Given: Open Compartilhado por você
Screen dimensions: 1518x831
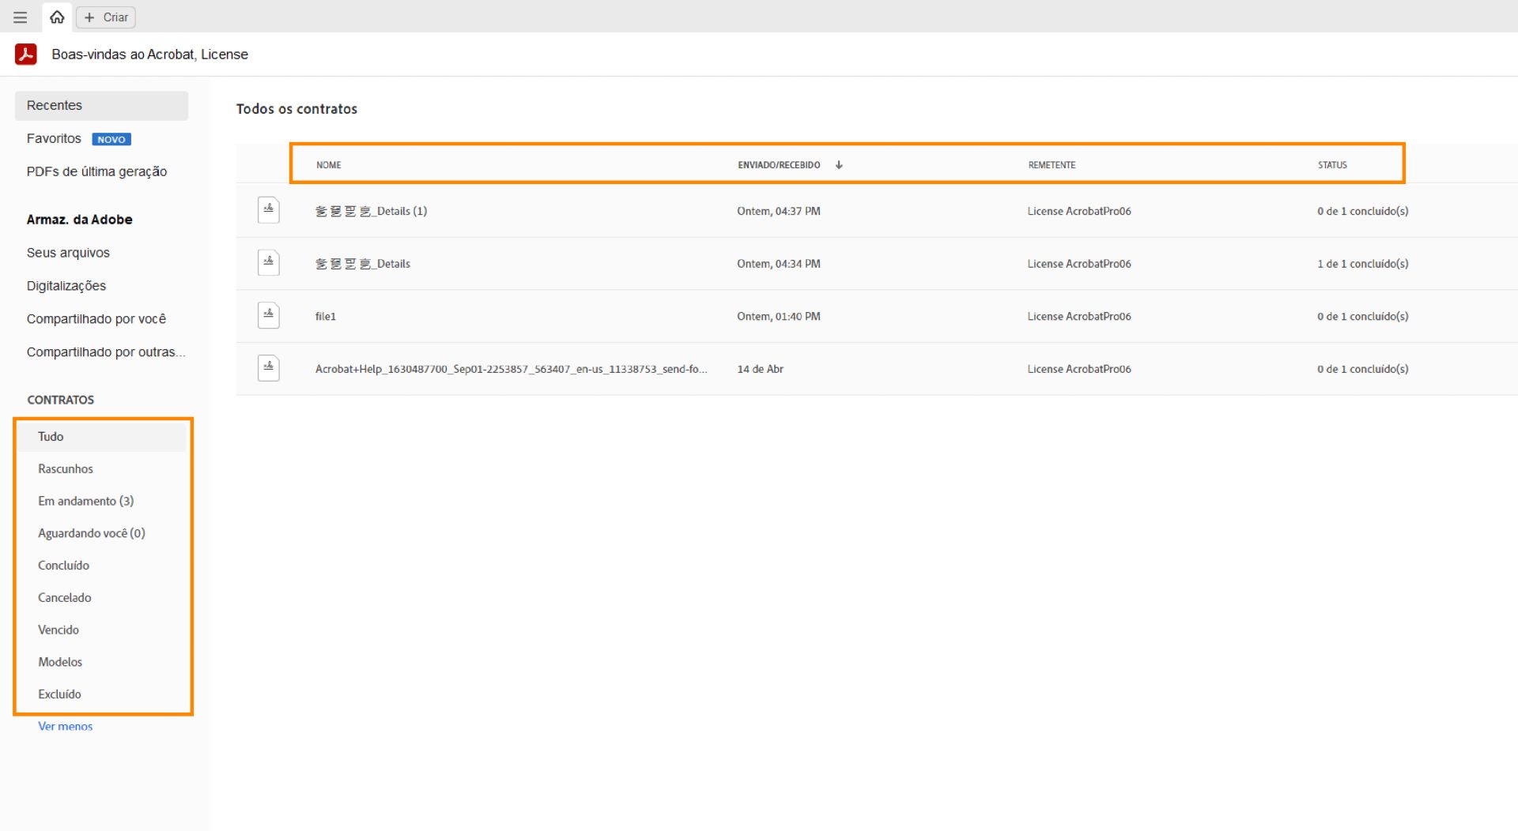Looking at the screenshot, I should 96,319.
